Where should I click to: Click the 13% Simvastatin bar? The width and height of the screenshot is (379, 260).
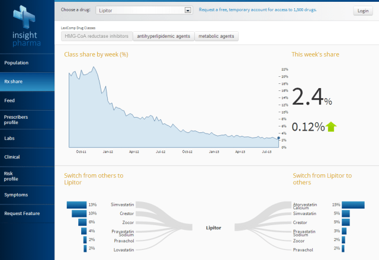pyautogui.click(x=76, y=205)
